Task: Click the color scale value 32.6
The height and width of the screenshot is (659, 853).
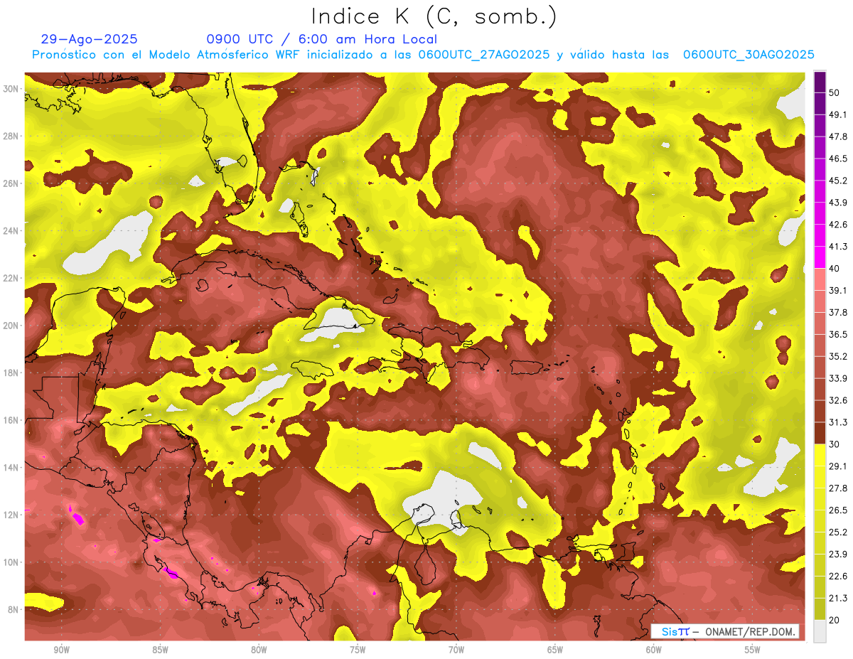Action: pos(838,400)
